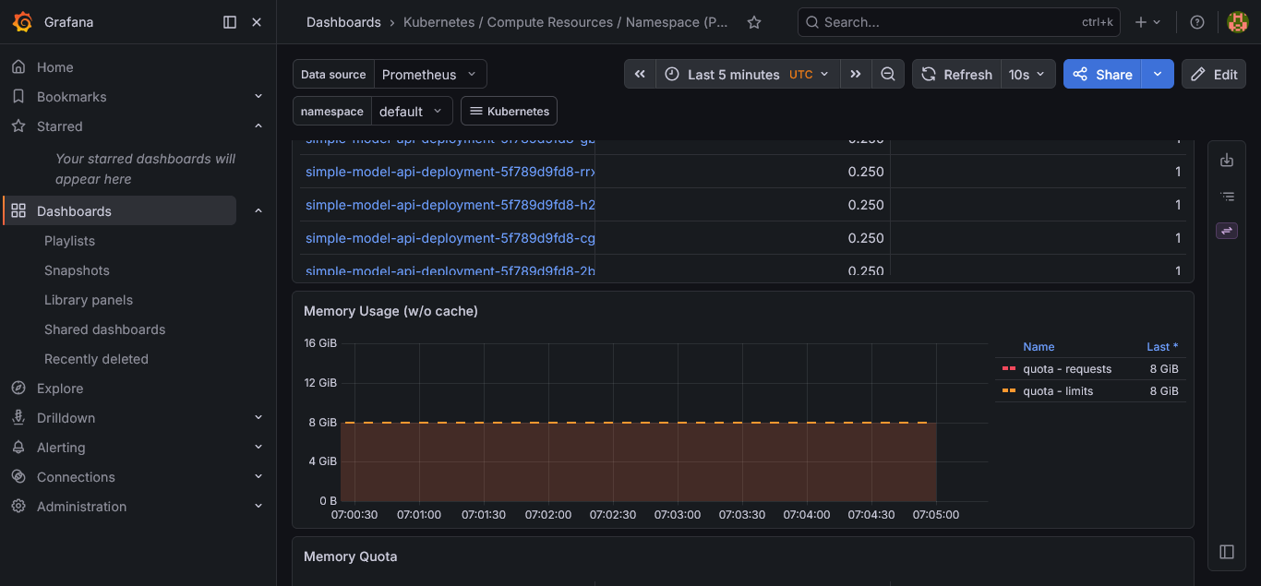Toggle the right side pane icon

pyautogui.click(x=1227, y=552)
